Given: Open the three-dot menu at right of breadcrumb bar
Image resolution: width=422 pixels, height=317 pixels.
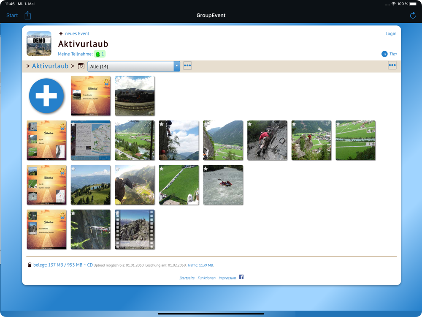Looking at the screenshot, I should tap(392, 65).
